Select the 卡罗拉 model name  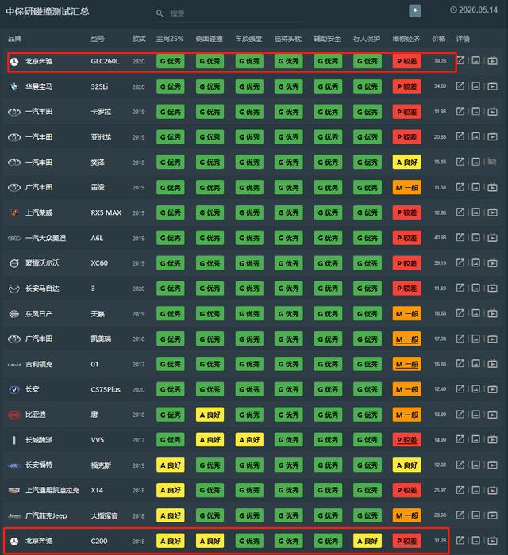pos(101,112)
